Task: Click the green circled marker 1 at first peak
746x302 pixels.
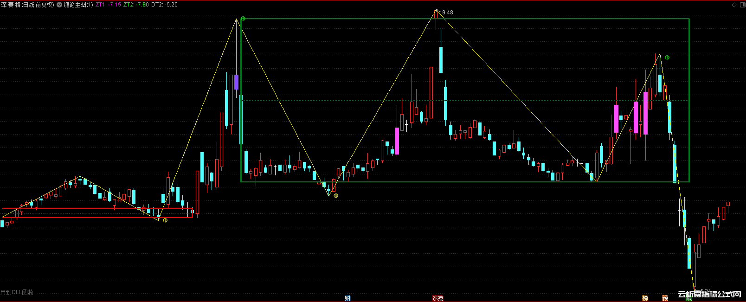Action: (x=243, y=19)
